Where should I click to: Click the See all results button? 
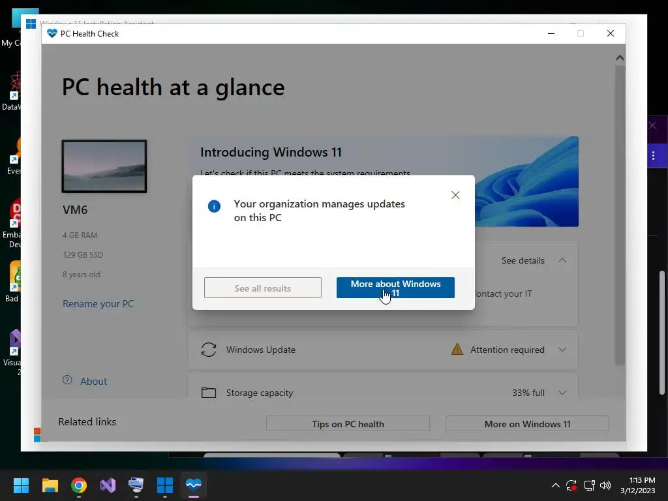[x=262, y=288]
